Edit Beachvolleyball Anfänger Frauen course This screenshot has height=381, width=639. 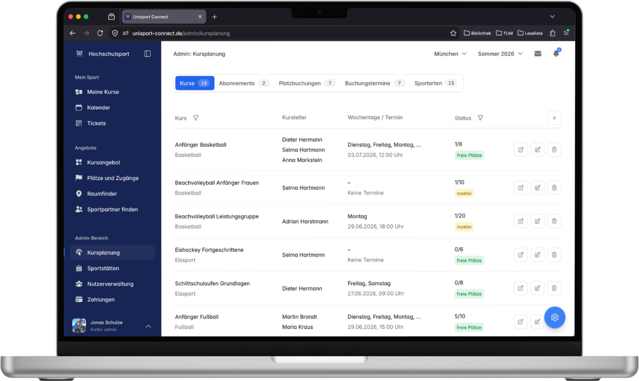click(537, 188)
